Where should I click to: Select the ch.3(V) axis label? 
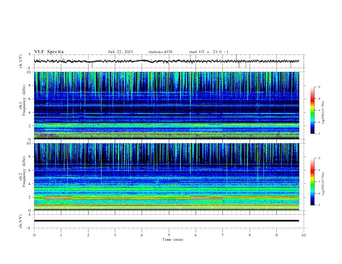[21, 221]
